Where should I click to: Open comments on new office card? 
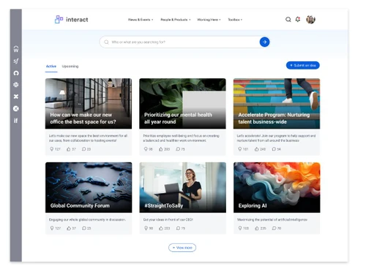click(x=84, y=149)
